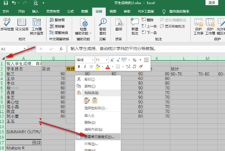This screenshot has width=225, height=151.
Task: Click the Select All corner triangle
Action: (x=3, y=58)
